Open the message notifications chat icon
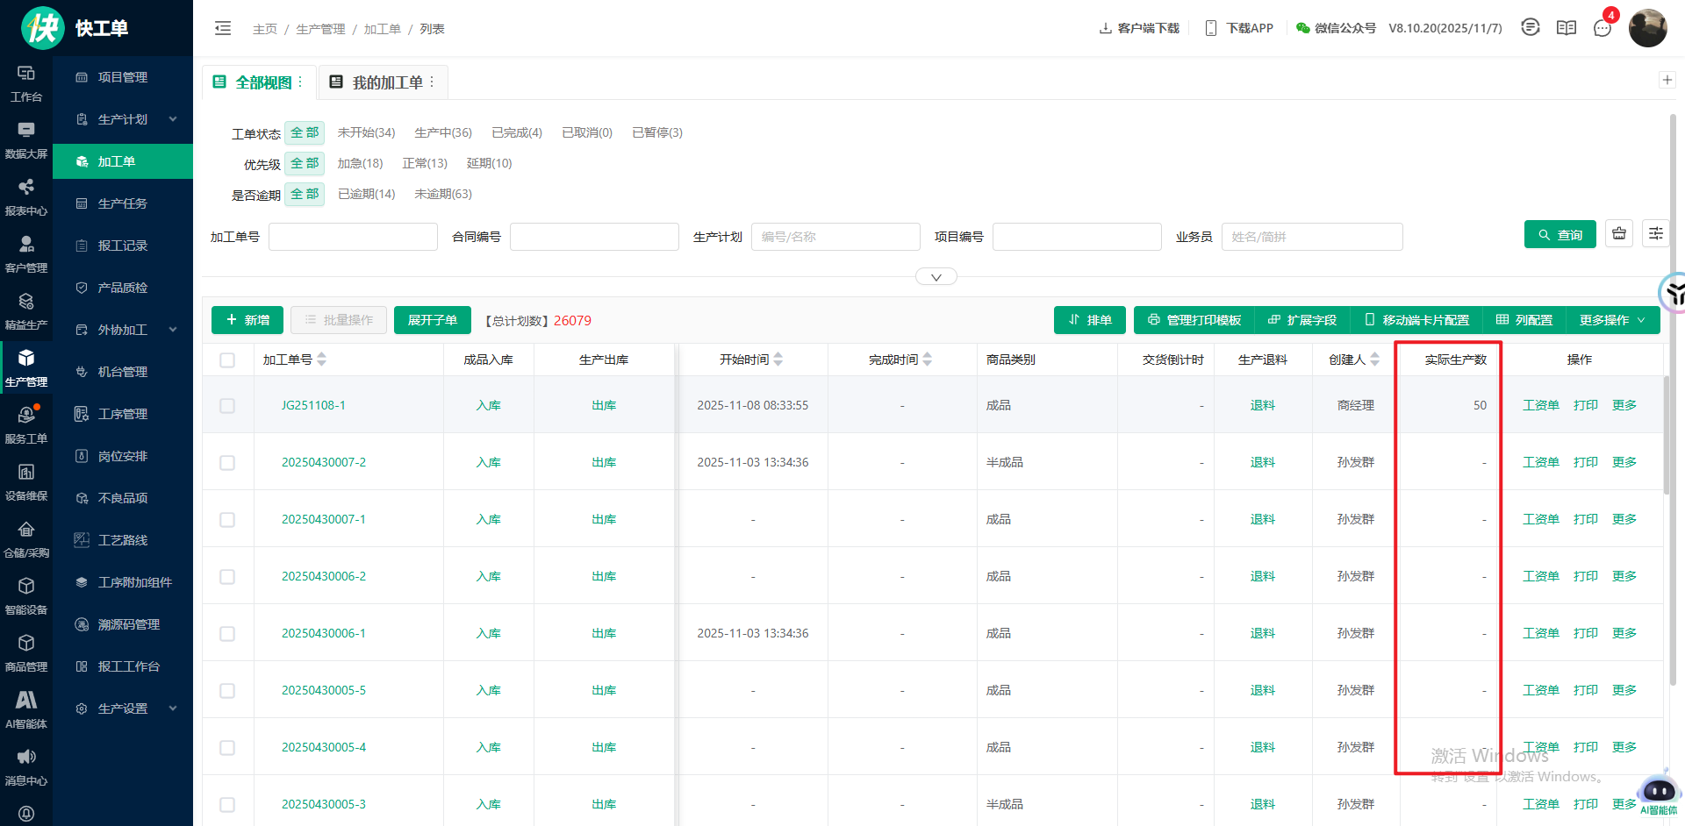The width and height of the screenshot is (1685, 826). 1603,28
